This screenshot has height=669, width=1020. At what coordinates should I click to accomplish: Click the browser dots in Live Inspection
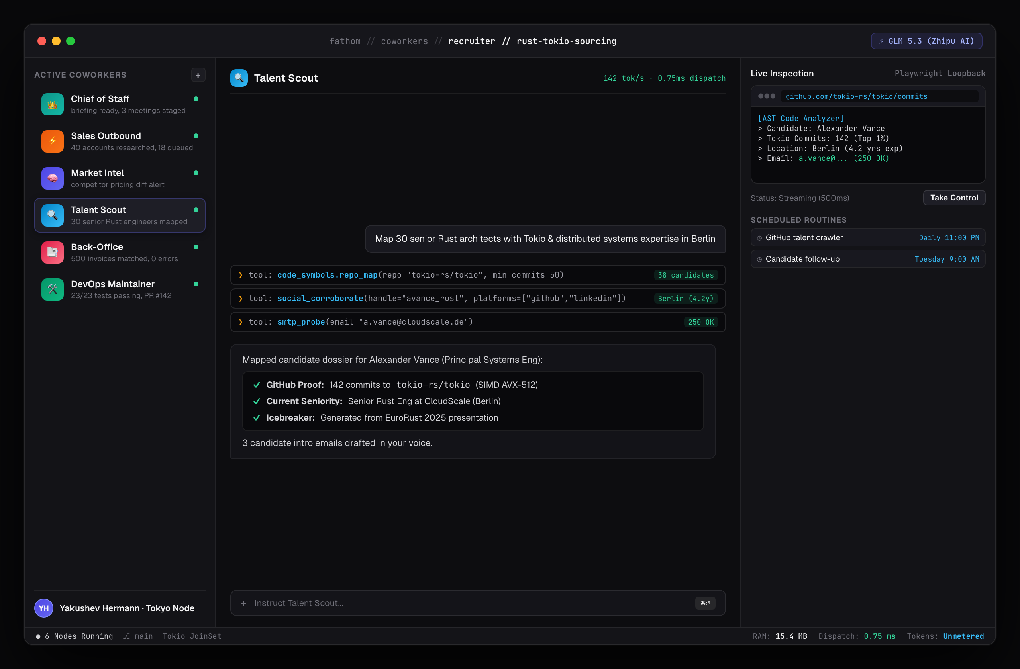coord(766,96)
